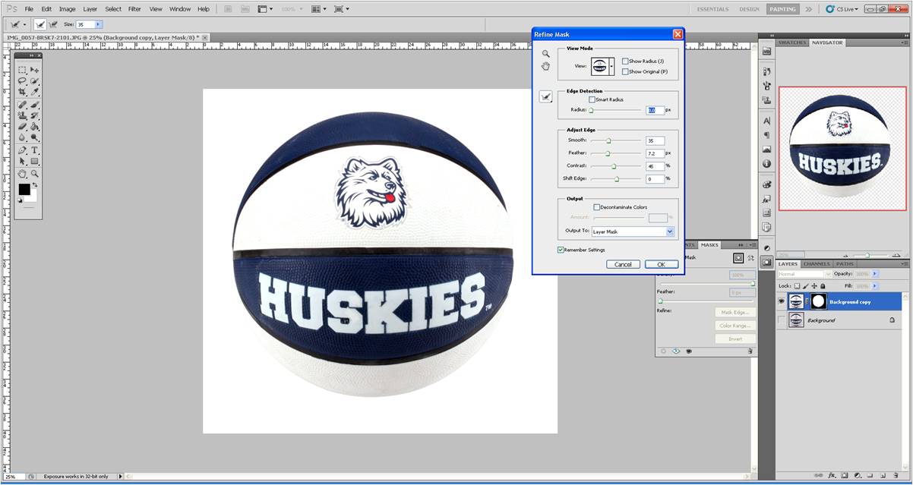Click the Feather slider handle in Adjust Edge
Screen dimensions: 913x485
pos(608,153)
